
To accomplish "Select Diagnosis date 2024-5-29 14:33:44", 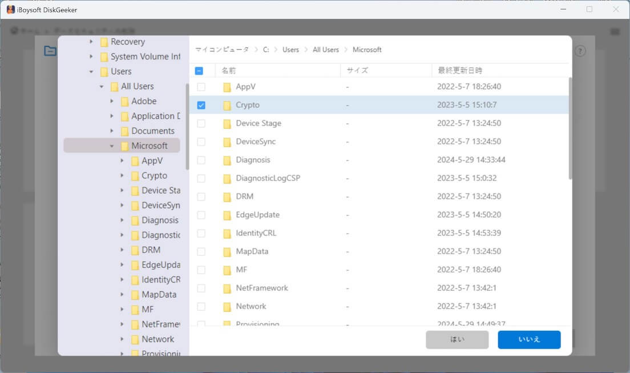I will pyautogui.click(x=471, y=160).
